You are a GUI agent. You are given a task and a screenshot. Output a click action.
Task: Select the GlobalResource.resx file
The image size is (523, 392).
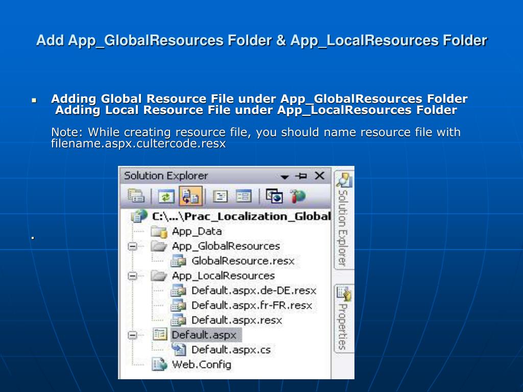243,261
